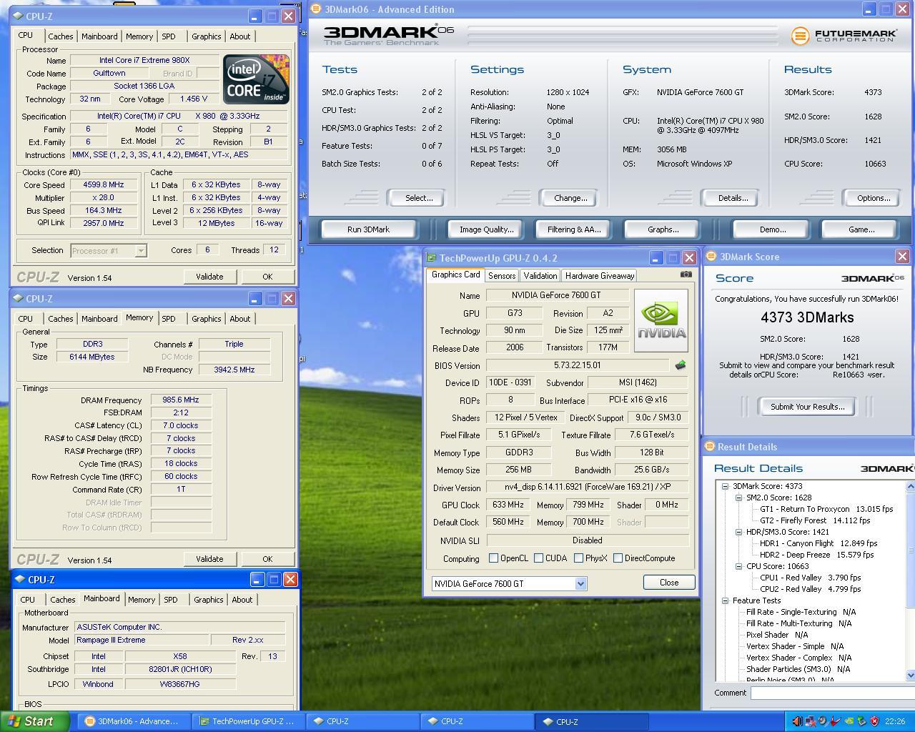Enable the CUDA checkbox
Screen dimensions: 915x732
tap(538, 558)
